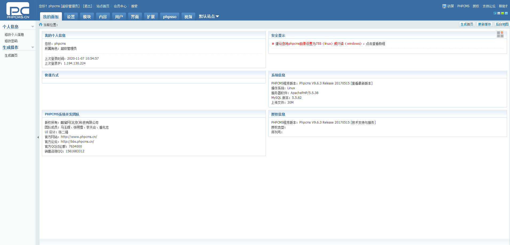
Task: Open the 用户 tab
Action: 119,17
